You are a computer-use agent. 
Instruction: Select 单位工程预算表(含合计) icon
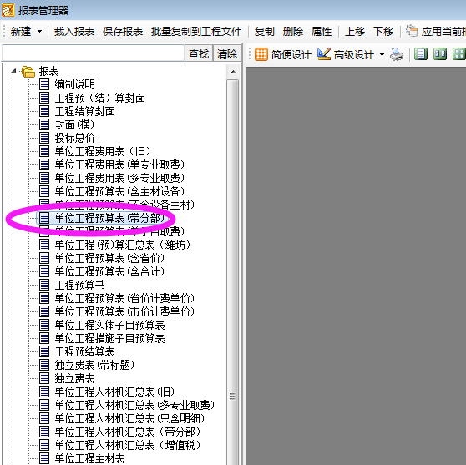pos(44,271)
